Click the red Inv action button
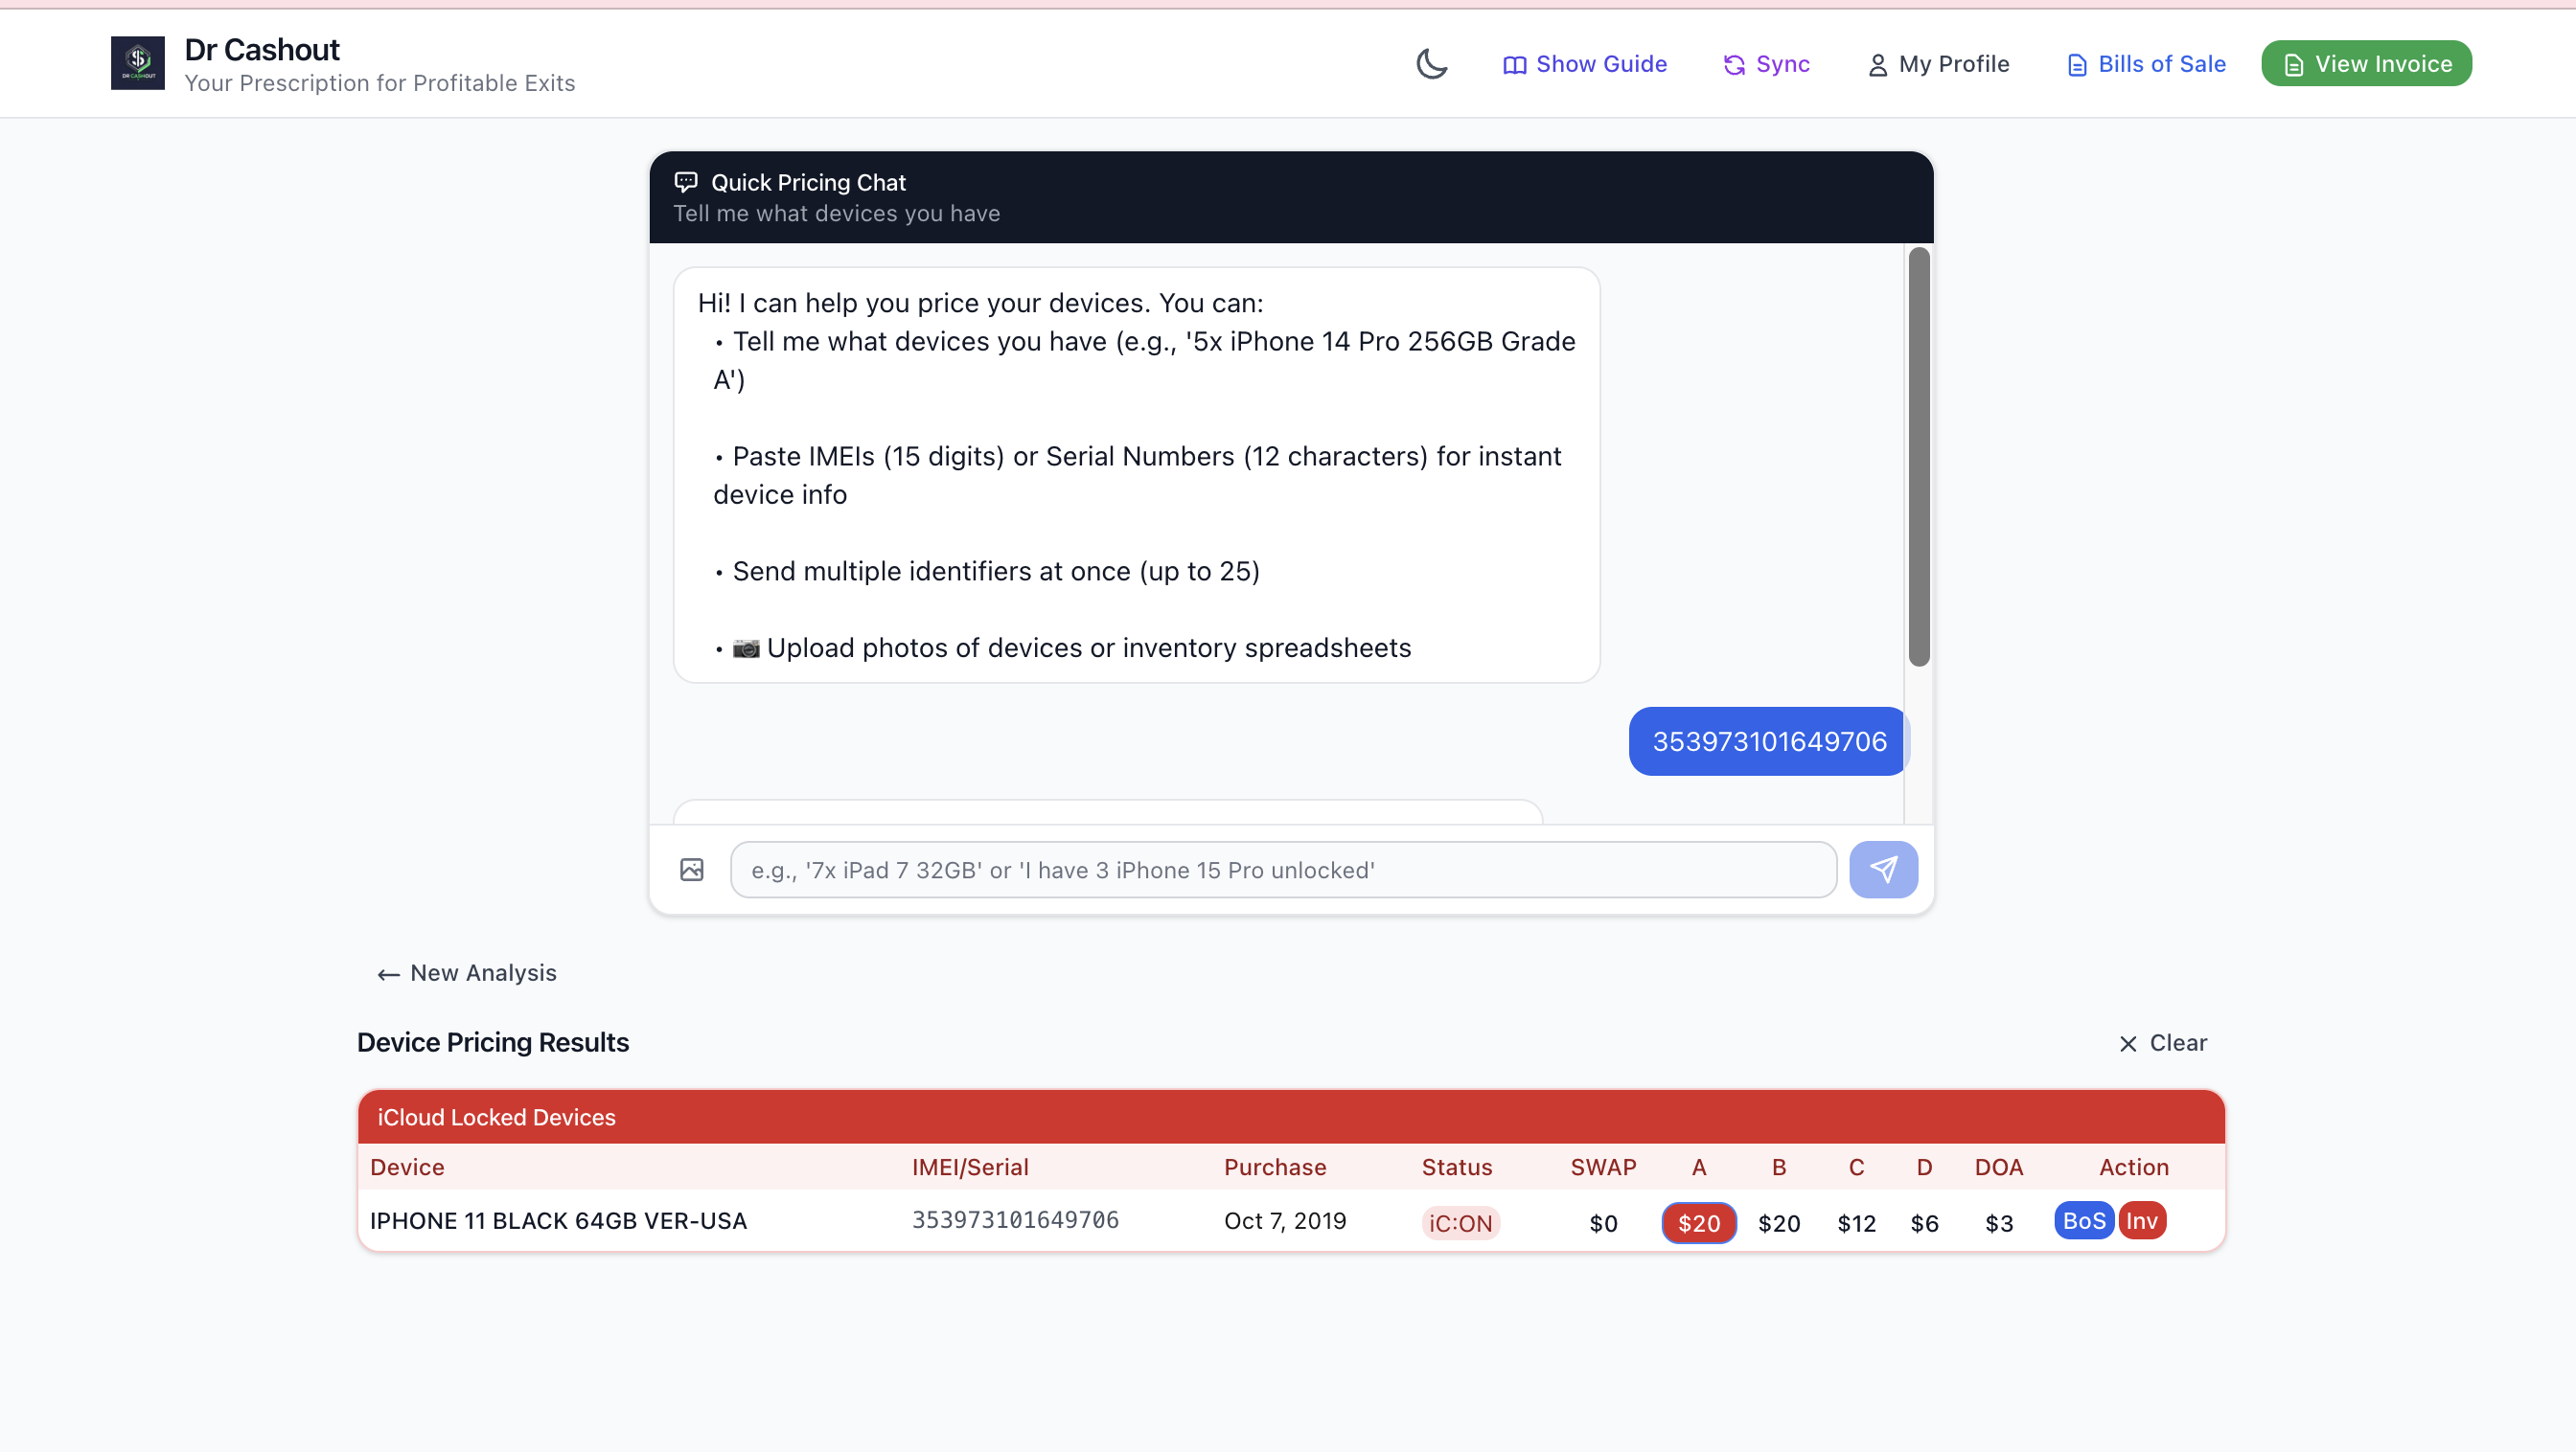 tap(2141, 1220)
